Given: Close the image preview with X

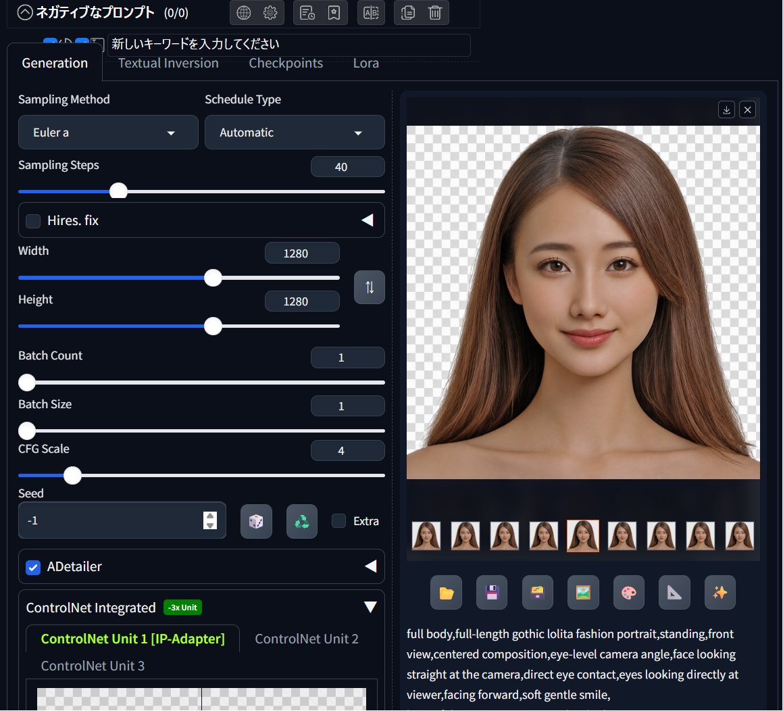Looking at the screenshot, I should point(748,109).
